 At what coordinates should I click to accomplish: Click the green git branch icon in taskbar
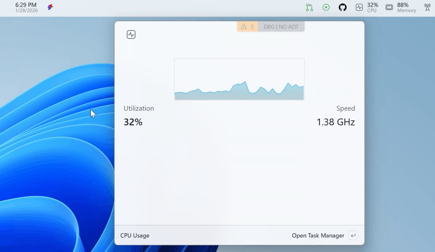[309, 7]
